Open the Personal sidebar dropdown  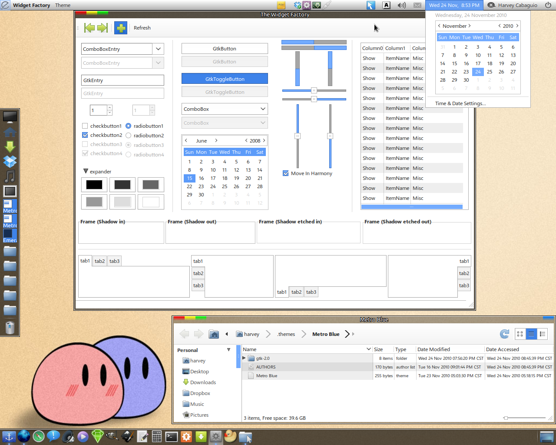click(x=229, y=350)
